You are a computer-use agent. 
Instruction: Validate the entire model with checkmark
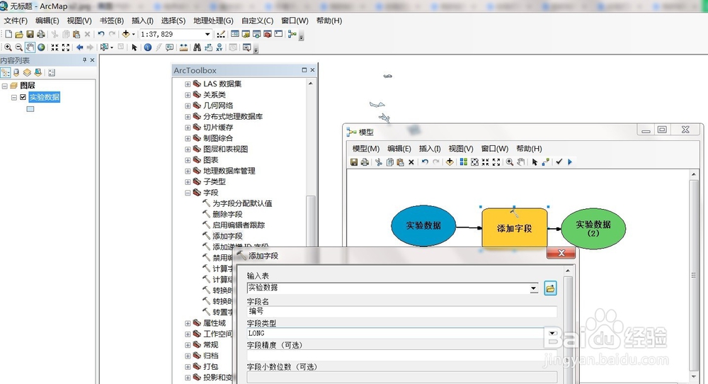(559, 162)
